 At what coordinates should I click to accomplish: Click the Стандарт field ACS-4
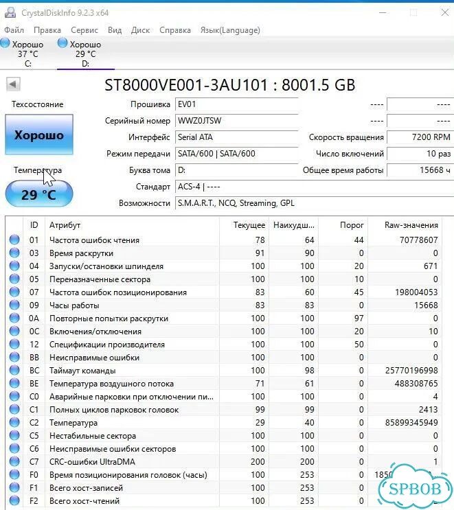coord(315,187)
